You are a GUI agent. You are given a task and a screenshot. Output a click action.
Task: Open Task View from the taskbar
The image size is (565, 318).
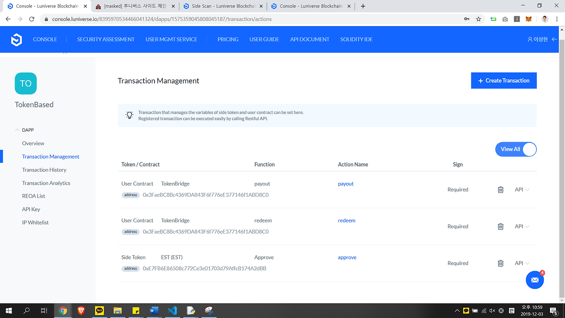pyautogui.click(x=44, y=310)
